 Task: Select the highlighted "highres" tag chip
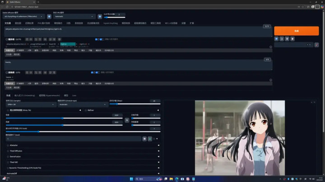68,44
